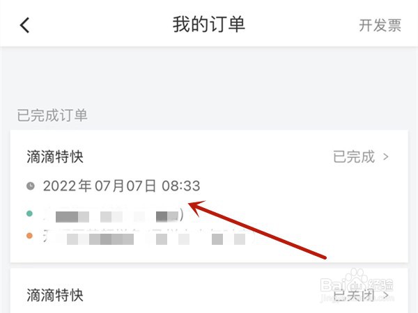
Task: Tap the 已关闭 status label
Action: coord(354,295)
